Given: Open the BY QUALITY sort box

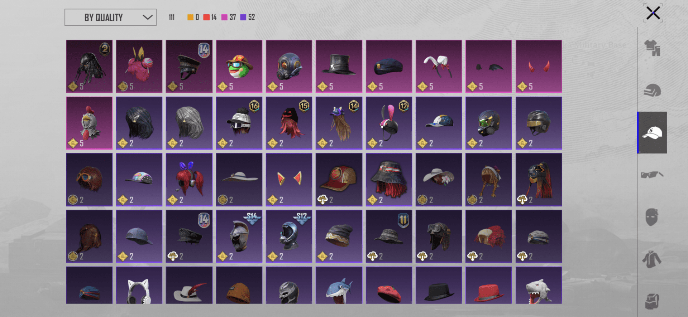Looking at the screenshot, I should pyautogui.click(x=110, y=17).
